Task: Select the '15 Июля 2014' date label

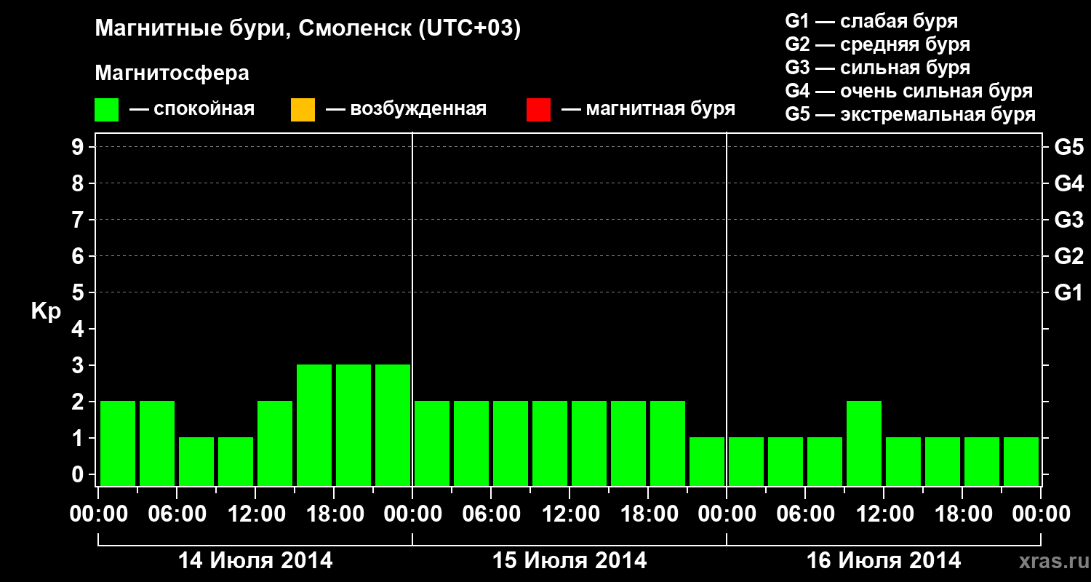Action: (570, 561)
